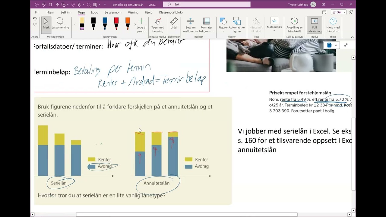Switch to the Sett inn tab
This screenshot has height=217, width=386.
[66, 12]
